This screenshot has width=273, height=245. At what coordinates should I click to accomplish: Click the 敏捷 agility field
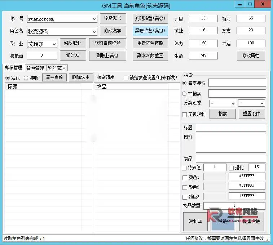click(x=203, y=30)
